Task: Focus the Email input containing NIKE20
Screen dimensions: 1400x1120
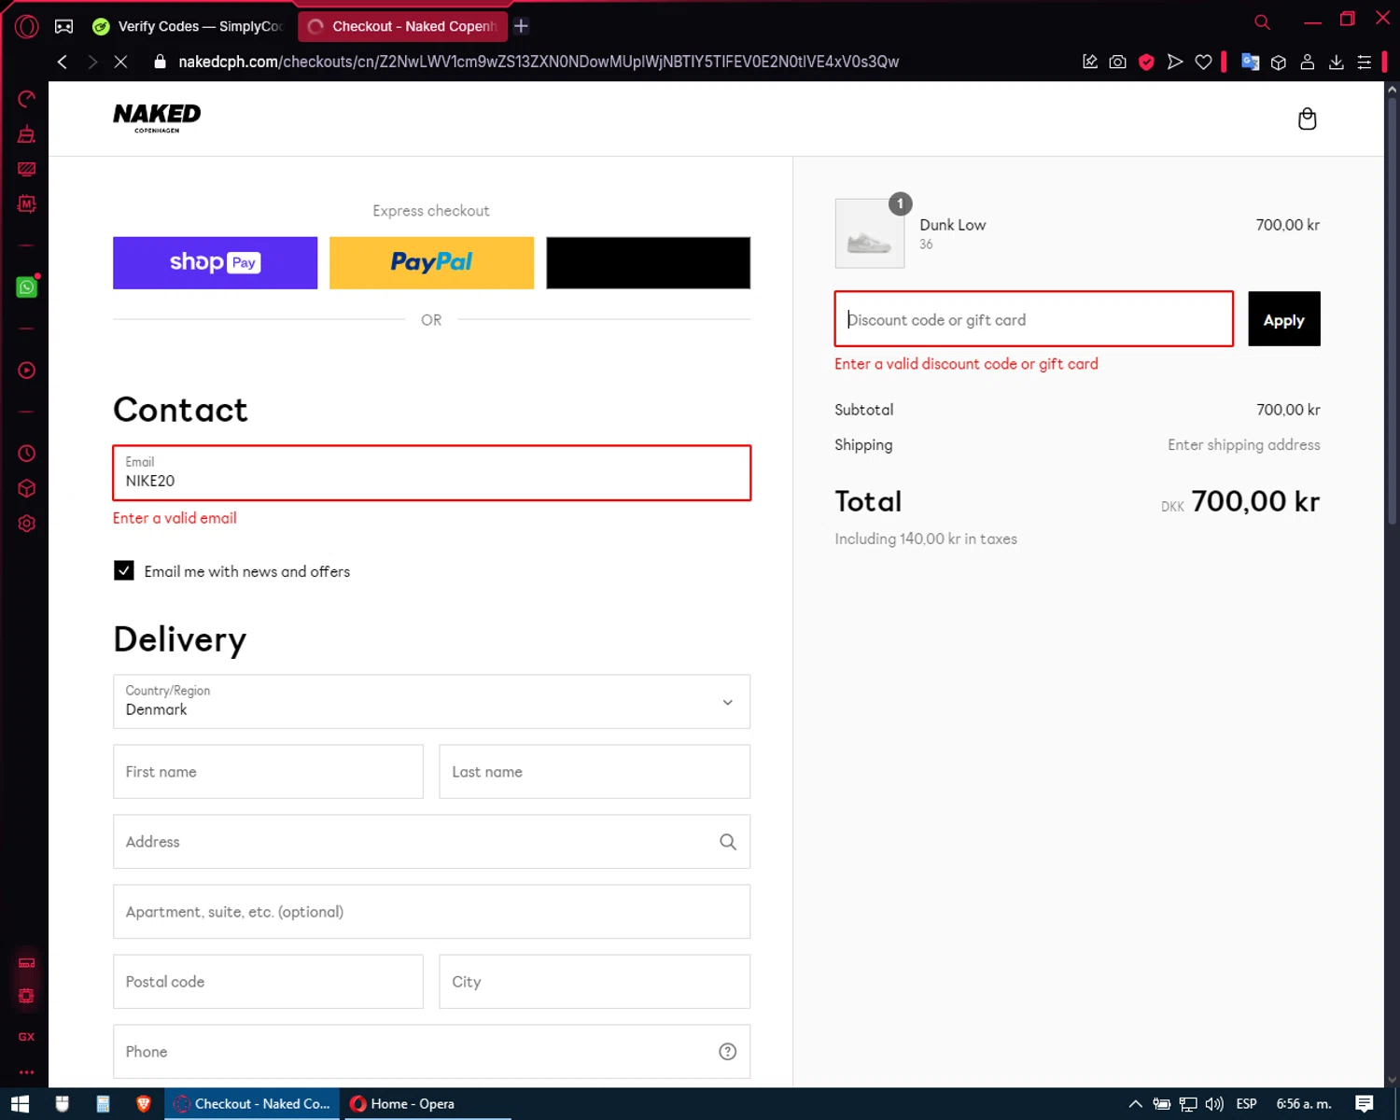Action: 431,472
